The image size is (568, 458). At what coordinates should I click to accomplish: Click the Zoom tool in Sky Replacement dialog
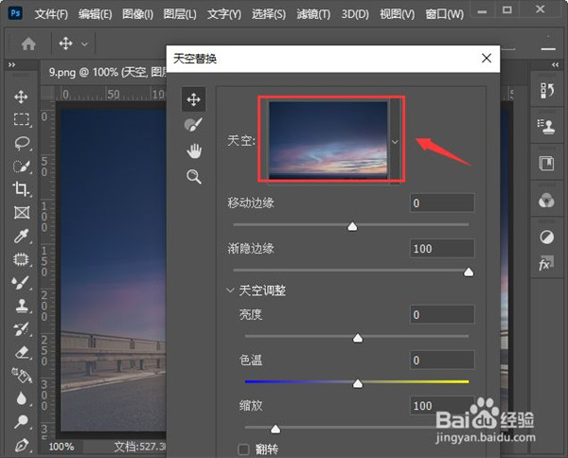[x=193, y=176]
